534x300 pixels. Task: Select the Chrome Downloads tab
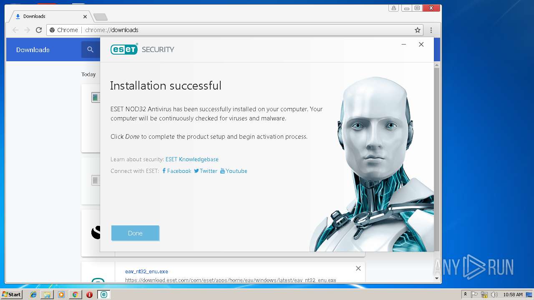[x=50, y=16]
